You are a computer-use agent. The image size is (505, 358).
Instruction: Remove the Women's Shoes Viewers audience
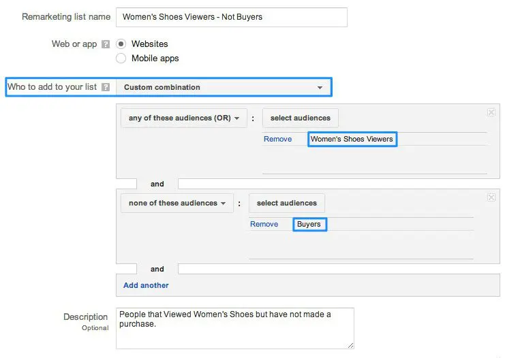pyautogui.click(x=277, y=139)
